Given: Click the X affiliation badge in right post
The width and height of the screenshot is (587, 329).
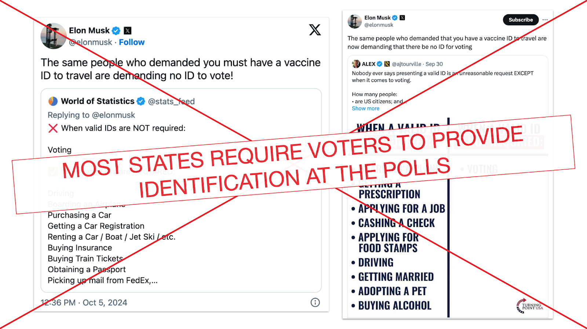Looking at the screenshot, I should coord(402,18).
